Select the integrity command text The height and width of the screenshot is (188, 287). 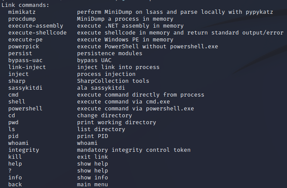[x=24, y=150]
